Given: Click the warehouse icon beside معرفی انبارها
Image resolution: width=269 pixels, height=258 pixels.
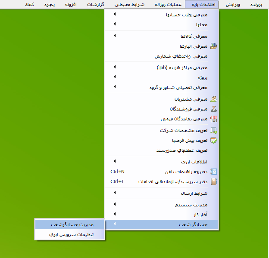Looking at the screenshot, I should tap(213, 46).
